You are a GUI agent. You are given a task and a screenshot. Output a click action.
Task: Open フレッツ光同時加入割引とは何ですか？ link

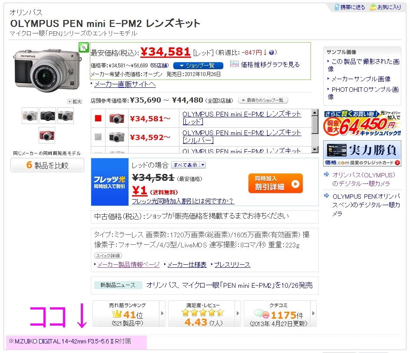(x=183, y=201)
